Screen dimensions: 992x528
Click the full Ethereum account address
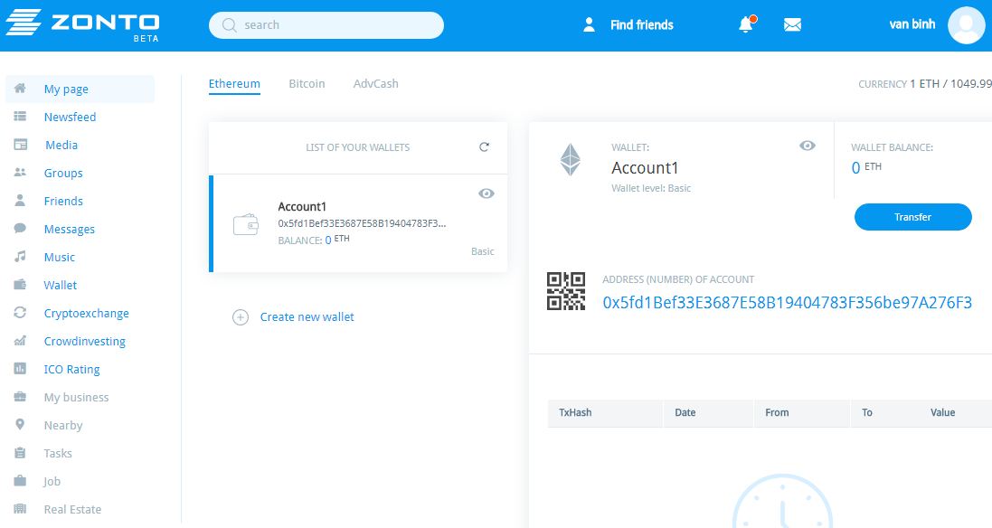[787, 302]
